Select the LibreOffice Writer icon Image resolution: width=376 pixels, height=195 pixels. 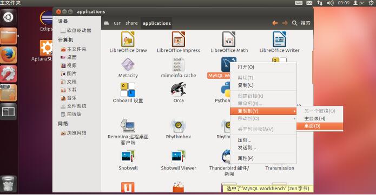[279, 39]
